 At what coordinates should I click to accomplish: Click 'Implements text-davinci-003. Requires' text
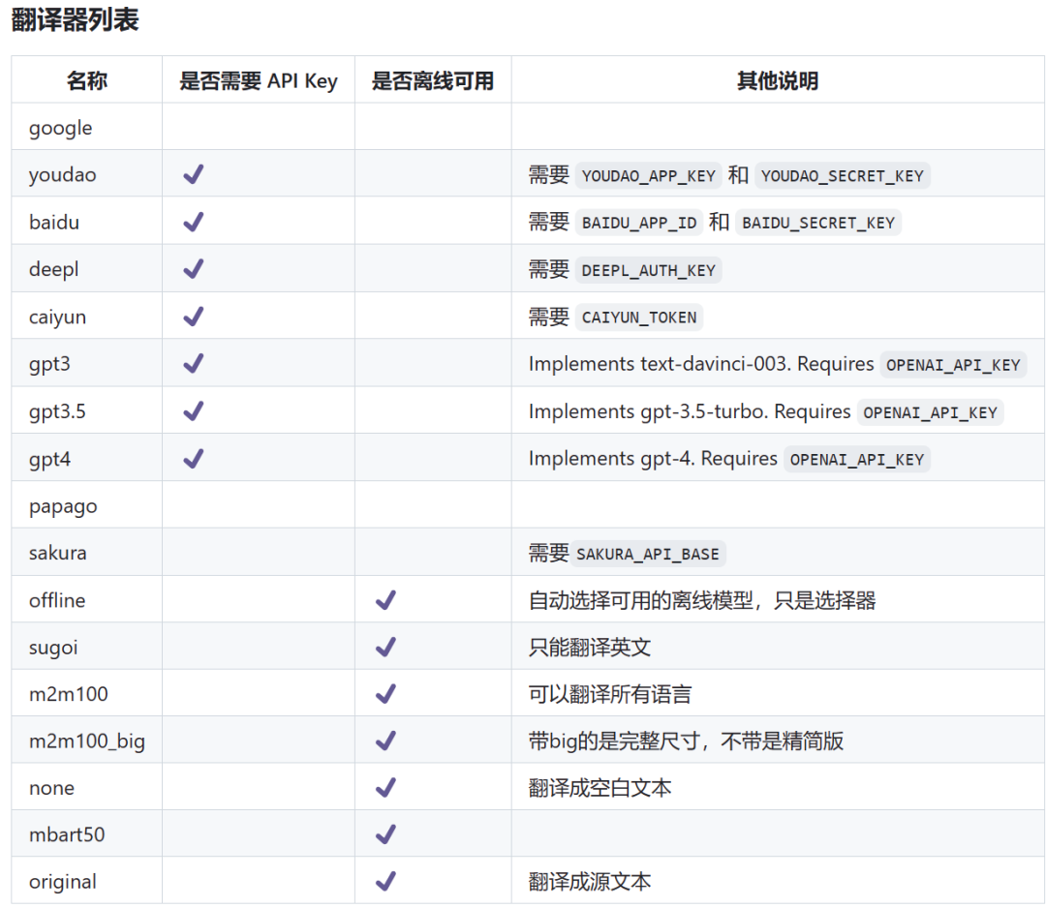click(701, 364)
